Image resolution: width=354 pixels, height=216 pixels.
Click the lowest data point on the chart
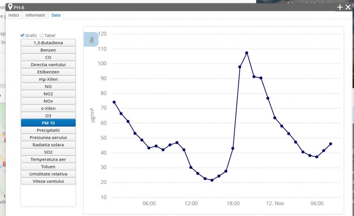tap(212, 180)
